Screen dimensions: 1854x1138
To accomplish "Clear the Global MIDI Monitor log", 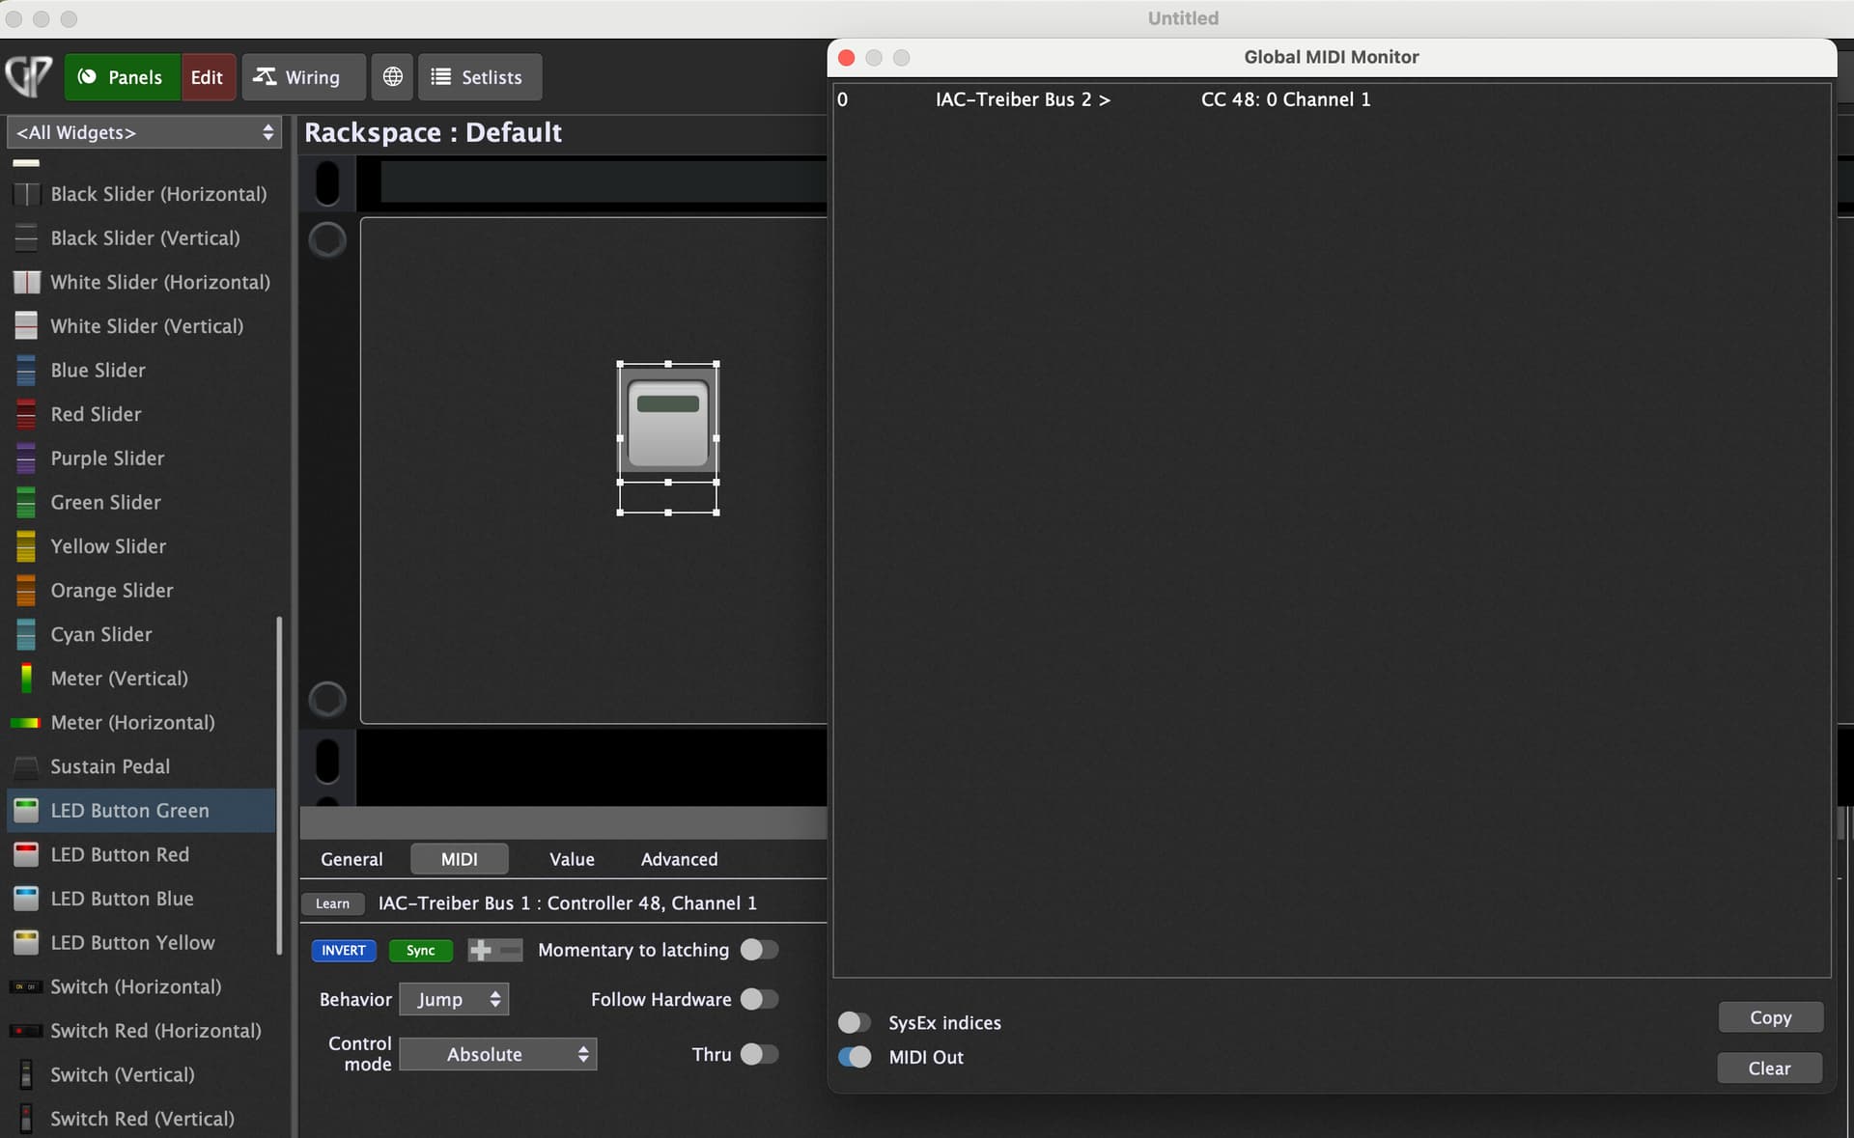I will point(1769,1069).
